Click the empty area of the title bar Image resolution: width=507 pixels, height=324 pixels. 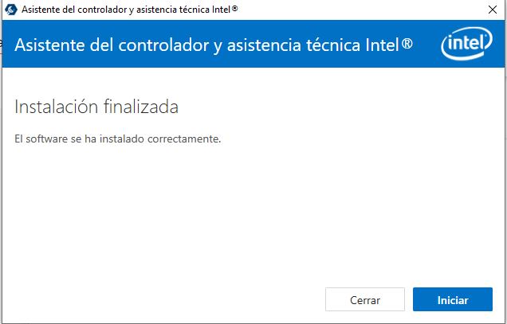[359, 10]
